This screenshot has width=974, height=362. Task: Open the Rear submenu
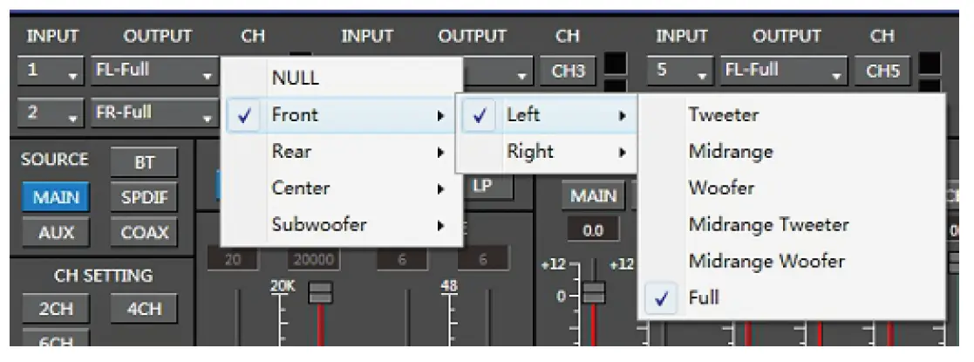pos(291,151)
